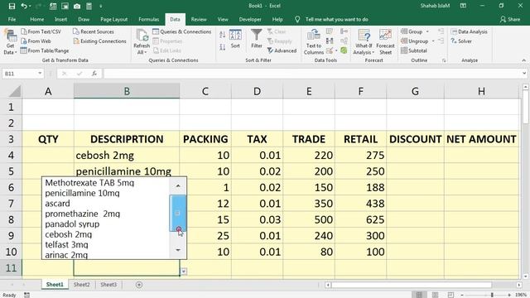Toggle the Filter funnel

(257, 39)
